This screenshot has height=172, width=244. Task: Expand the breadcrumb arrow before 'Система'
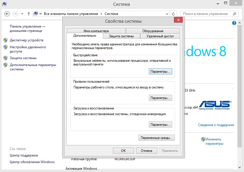point(101,14)
